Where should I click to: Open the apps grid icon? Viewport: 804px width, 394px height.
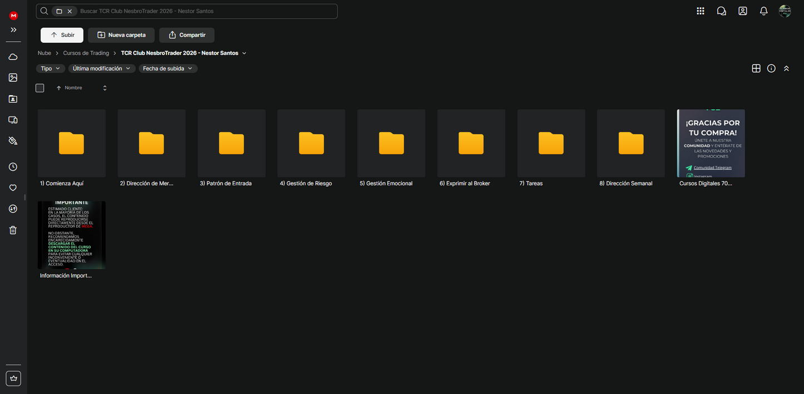point(700,11)
